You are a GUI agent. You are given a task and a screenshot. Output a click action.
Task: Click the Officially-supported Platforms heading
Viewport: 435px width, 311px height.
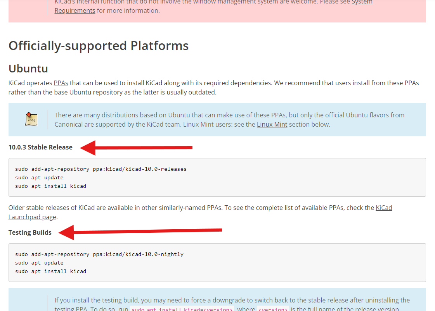click(99, 46)
